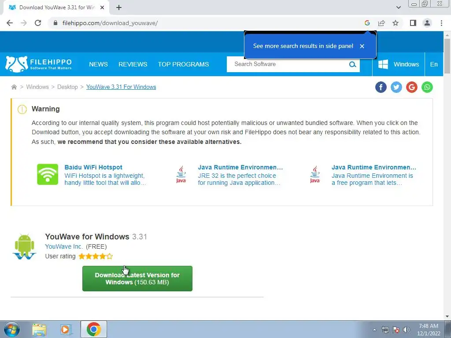Click Java icon beside free program description
The image size is (451, 338).
tap(314, 174)
